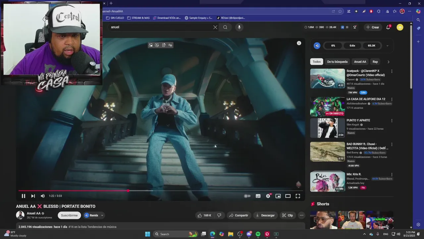Dislike the video
424x239 pixels.
(219, 215)
